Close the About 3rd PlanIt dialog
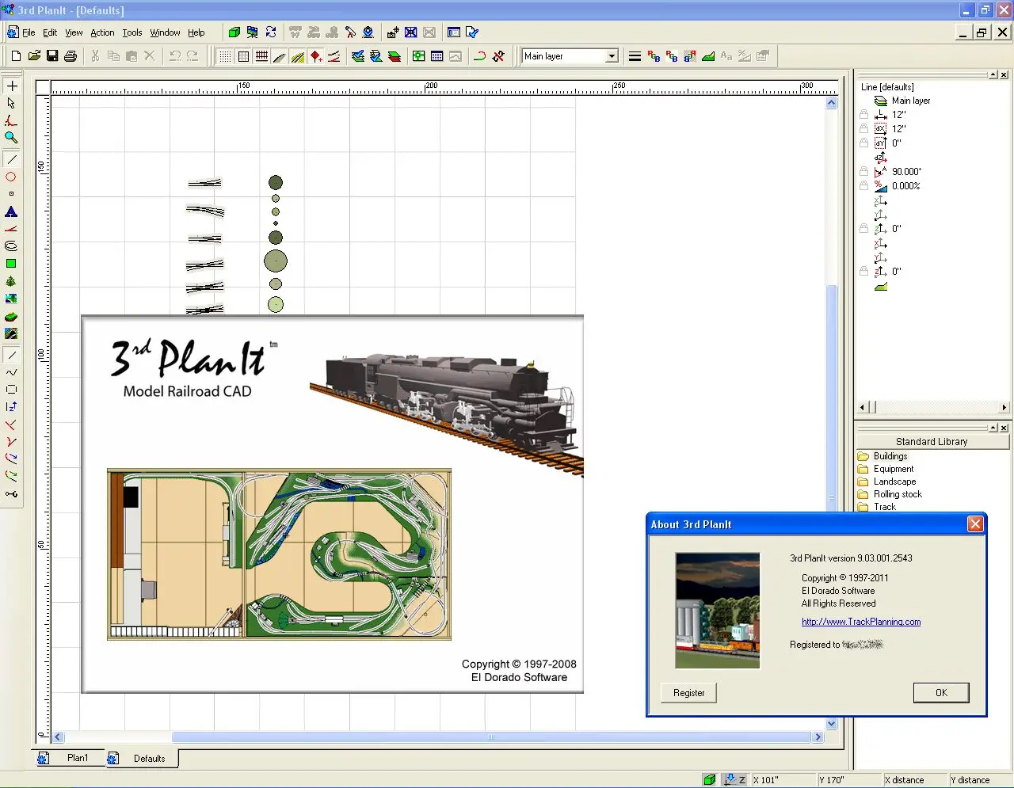 (x=975, y=524)
